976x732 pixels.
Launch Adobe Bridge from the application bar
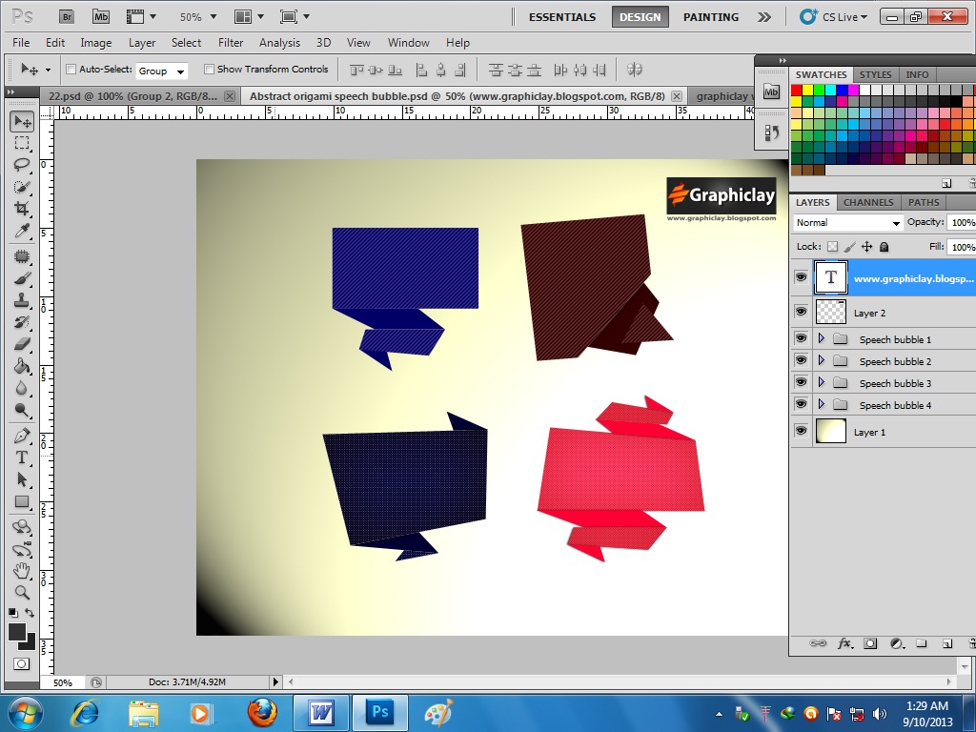[x=67, y=16]
